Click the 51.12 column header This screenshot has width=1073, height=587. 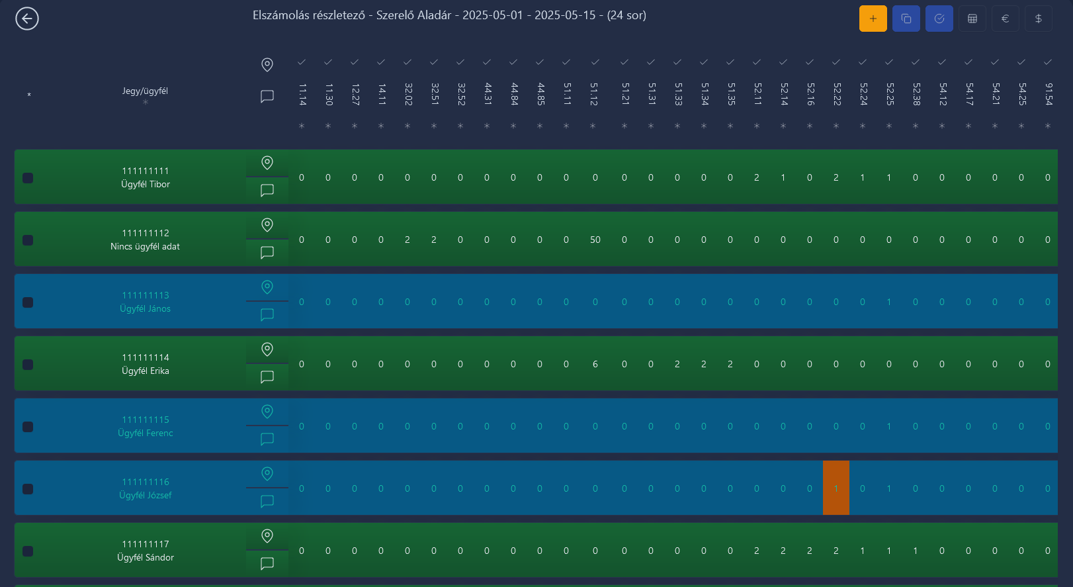coord(594,95)
